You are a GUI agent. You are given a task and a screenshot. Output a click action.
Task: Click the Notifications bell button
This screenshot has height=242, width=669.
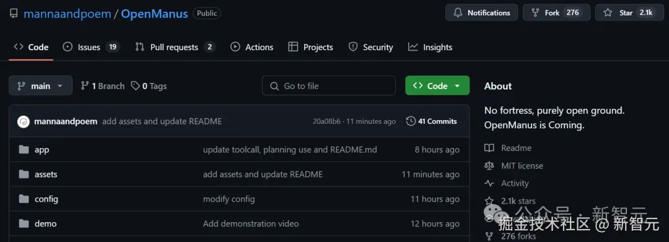click(x=482, y=12)
